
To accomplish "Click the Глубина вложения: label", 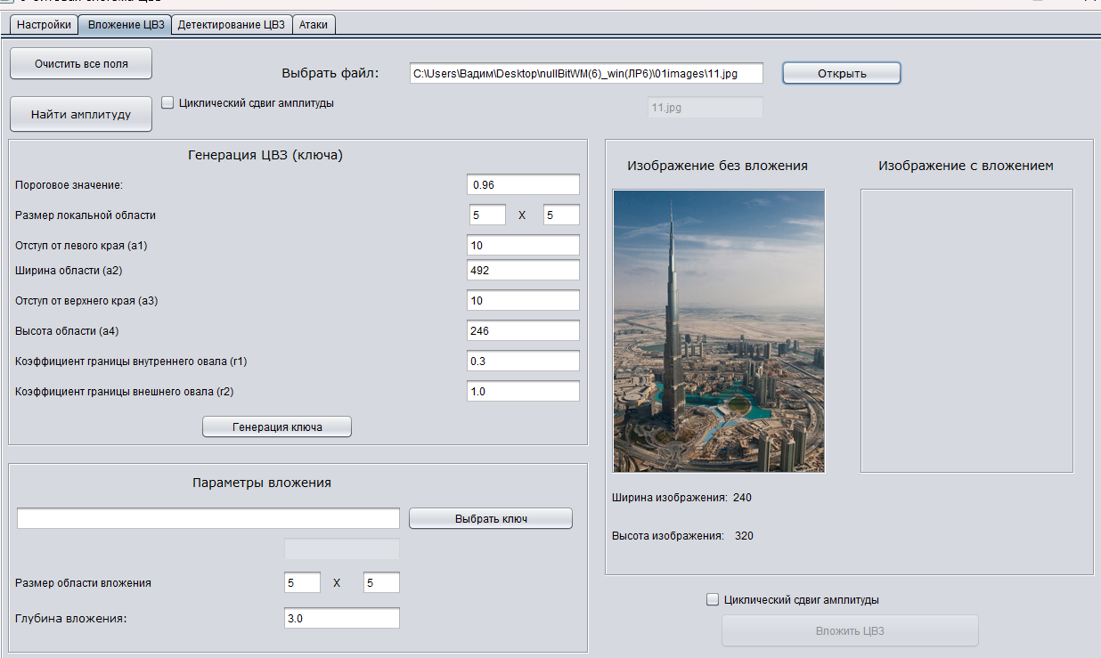I will click(71, 619).
